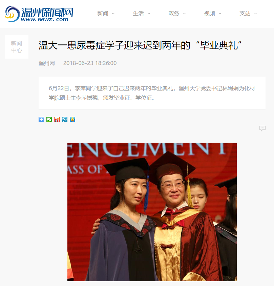Expand the 生活 dropdown menu

click(x=142, y=14)
